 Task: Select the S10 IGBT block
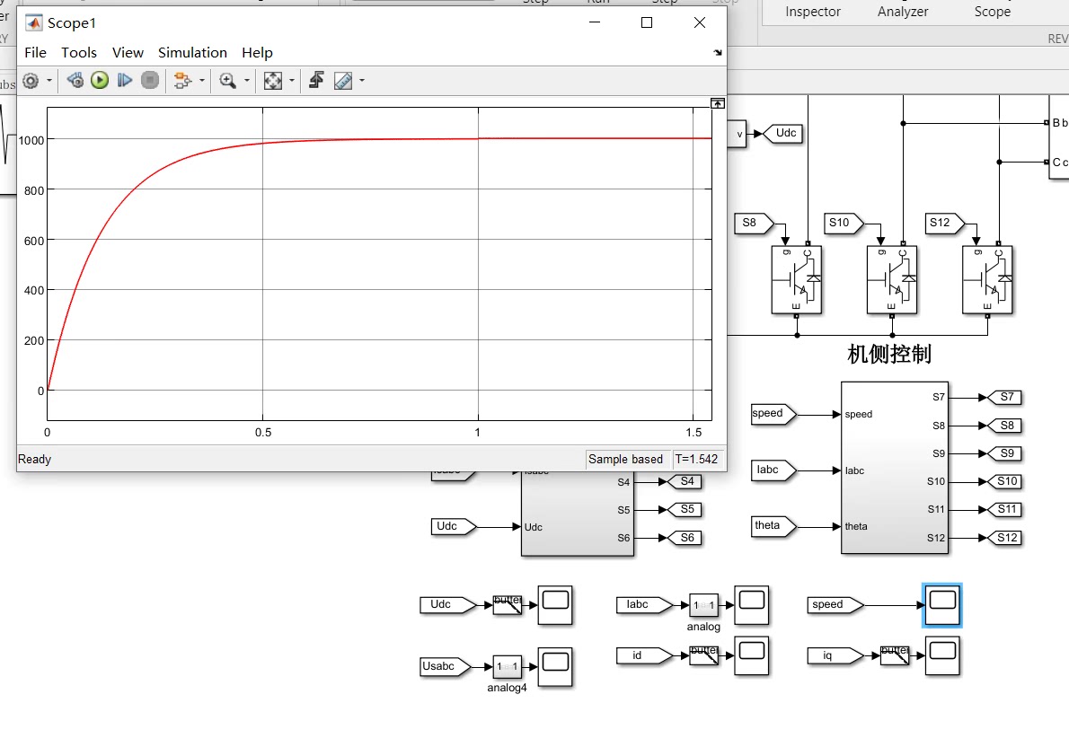[892, 279]
